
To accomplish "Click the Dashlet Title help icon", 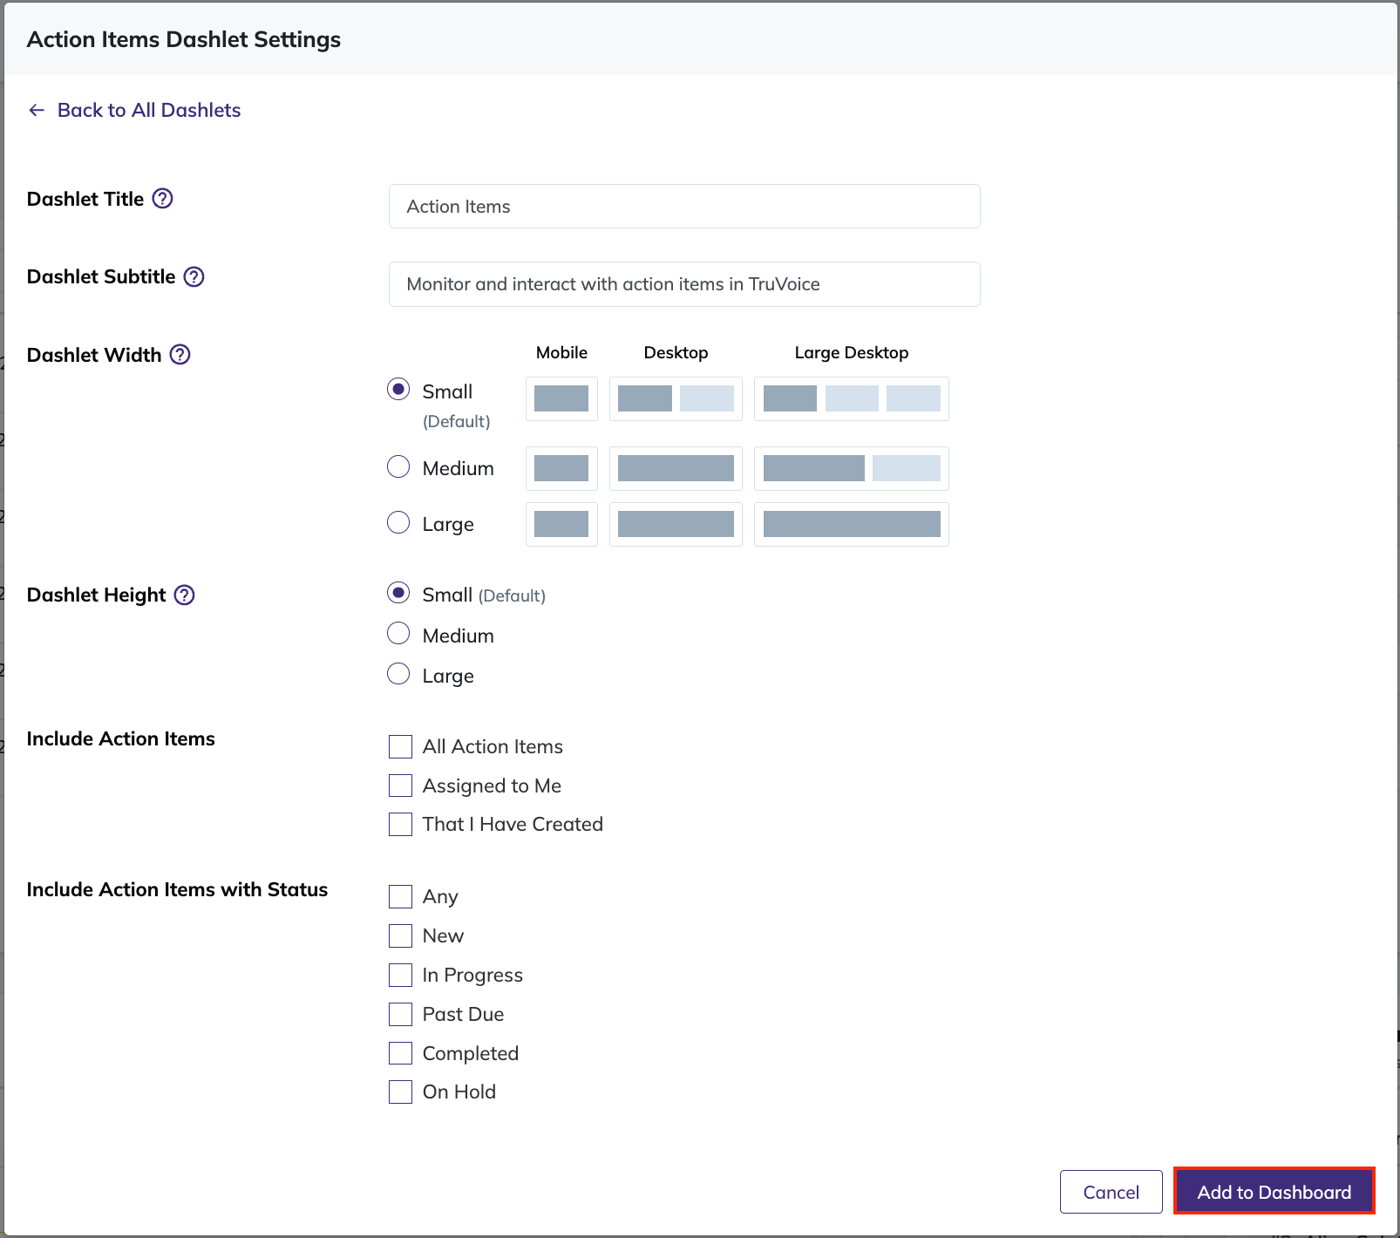I will [163, 199].
